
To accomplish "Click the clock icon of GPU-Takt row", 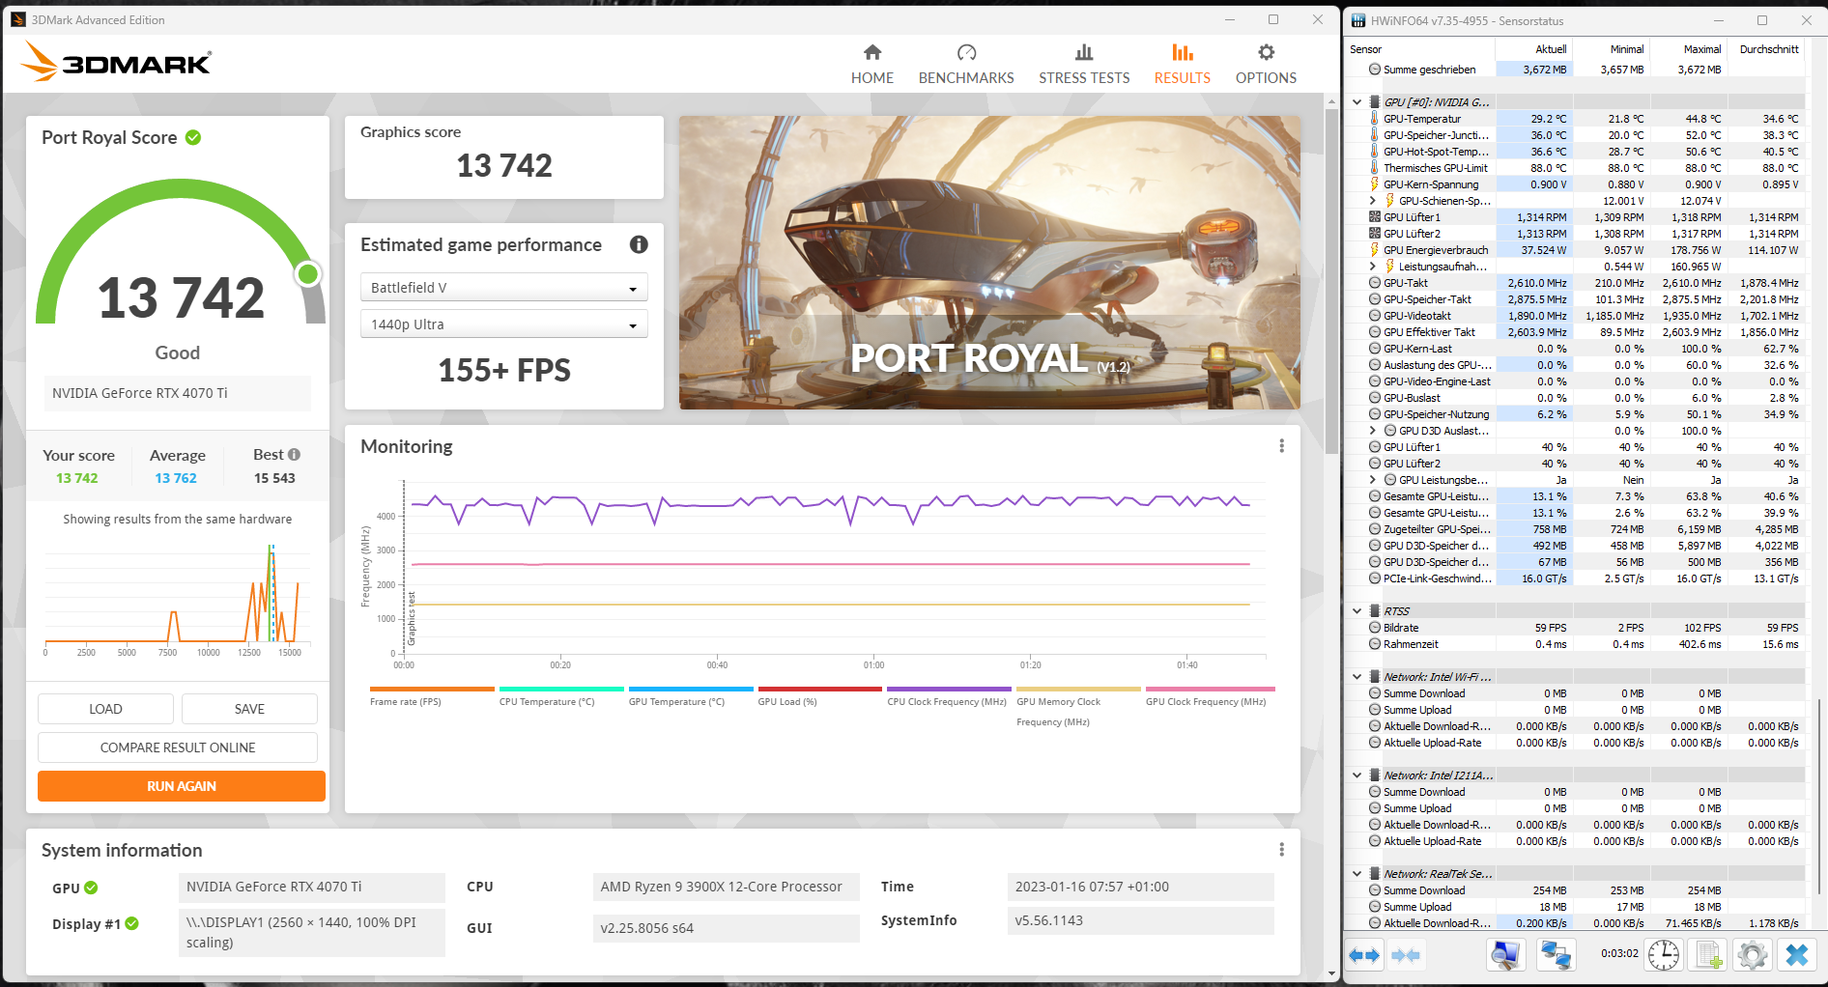I will pos(1374,283).
